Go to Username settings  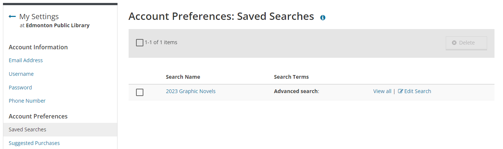point(21,74)
